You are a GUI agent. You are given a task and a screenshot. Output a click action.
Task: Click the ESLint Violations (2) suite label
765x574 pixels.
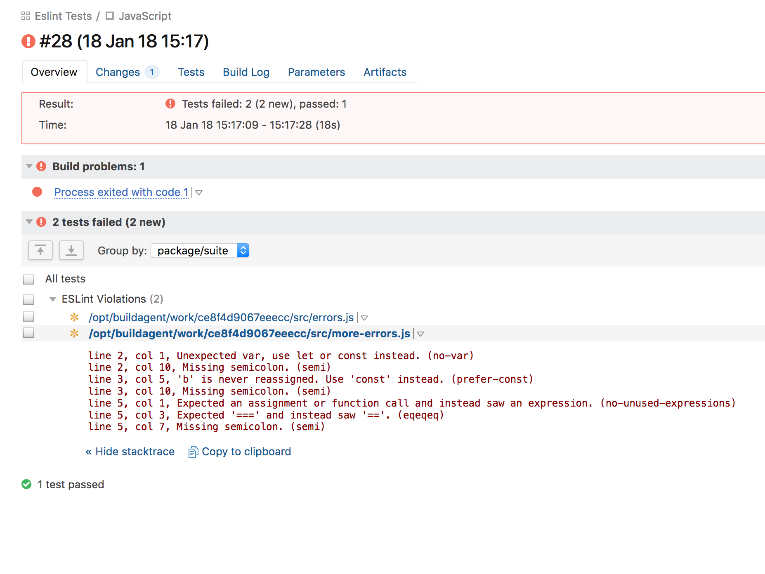pos(112,299)
